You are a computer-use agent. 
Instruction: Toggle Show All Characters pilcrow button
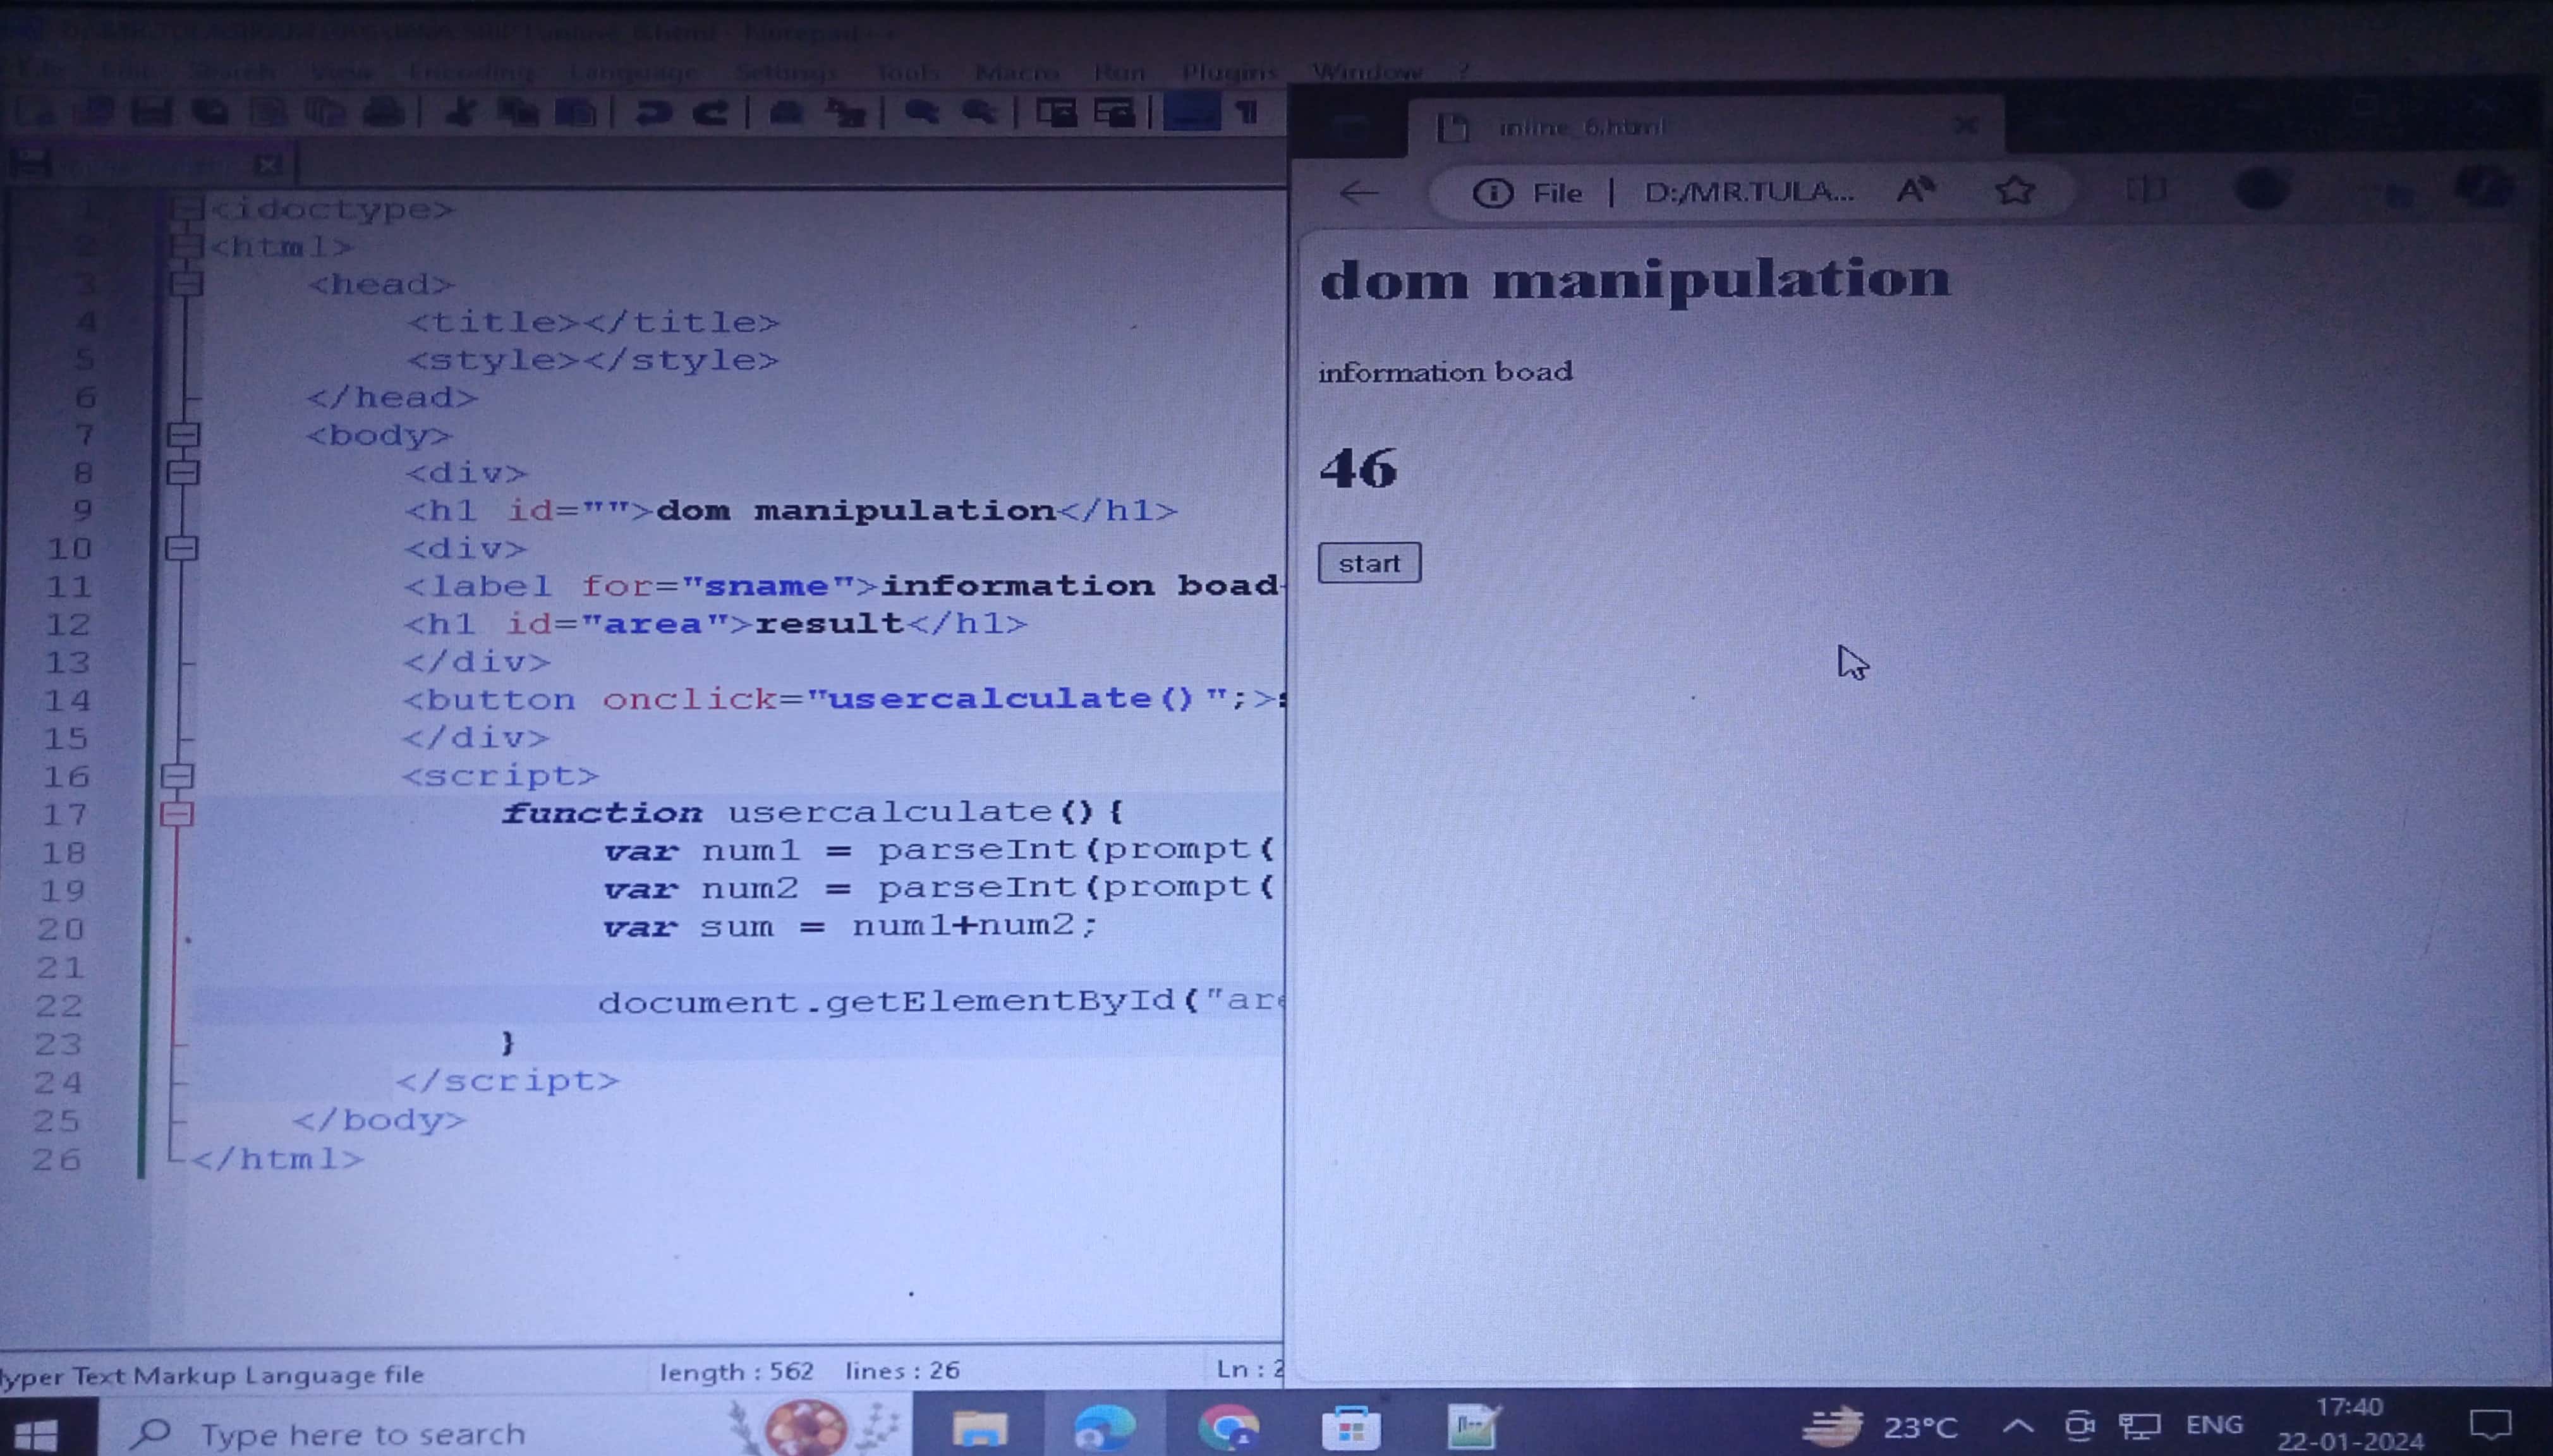(x=1247, y=112)
